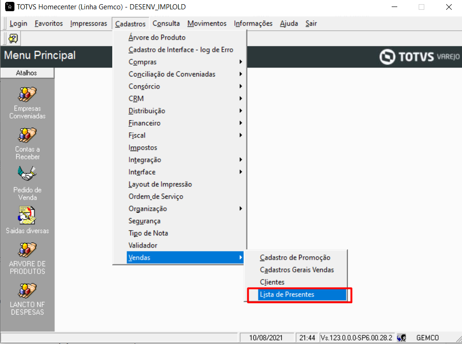462x344 pixels.
Task: Expand the Interface submenu
Action: pyautogui.click(x=185, y=172)
